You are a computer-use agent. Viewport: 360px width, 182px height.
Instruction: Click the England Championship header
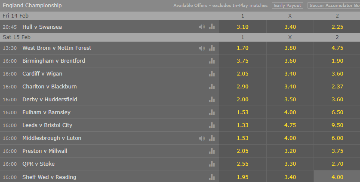click(x=32, y=5)
